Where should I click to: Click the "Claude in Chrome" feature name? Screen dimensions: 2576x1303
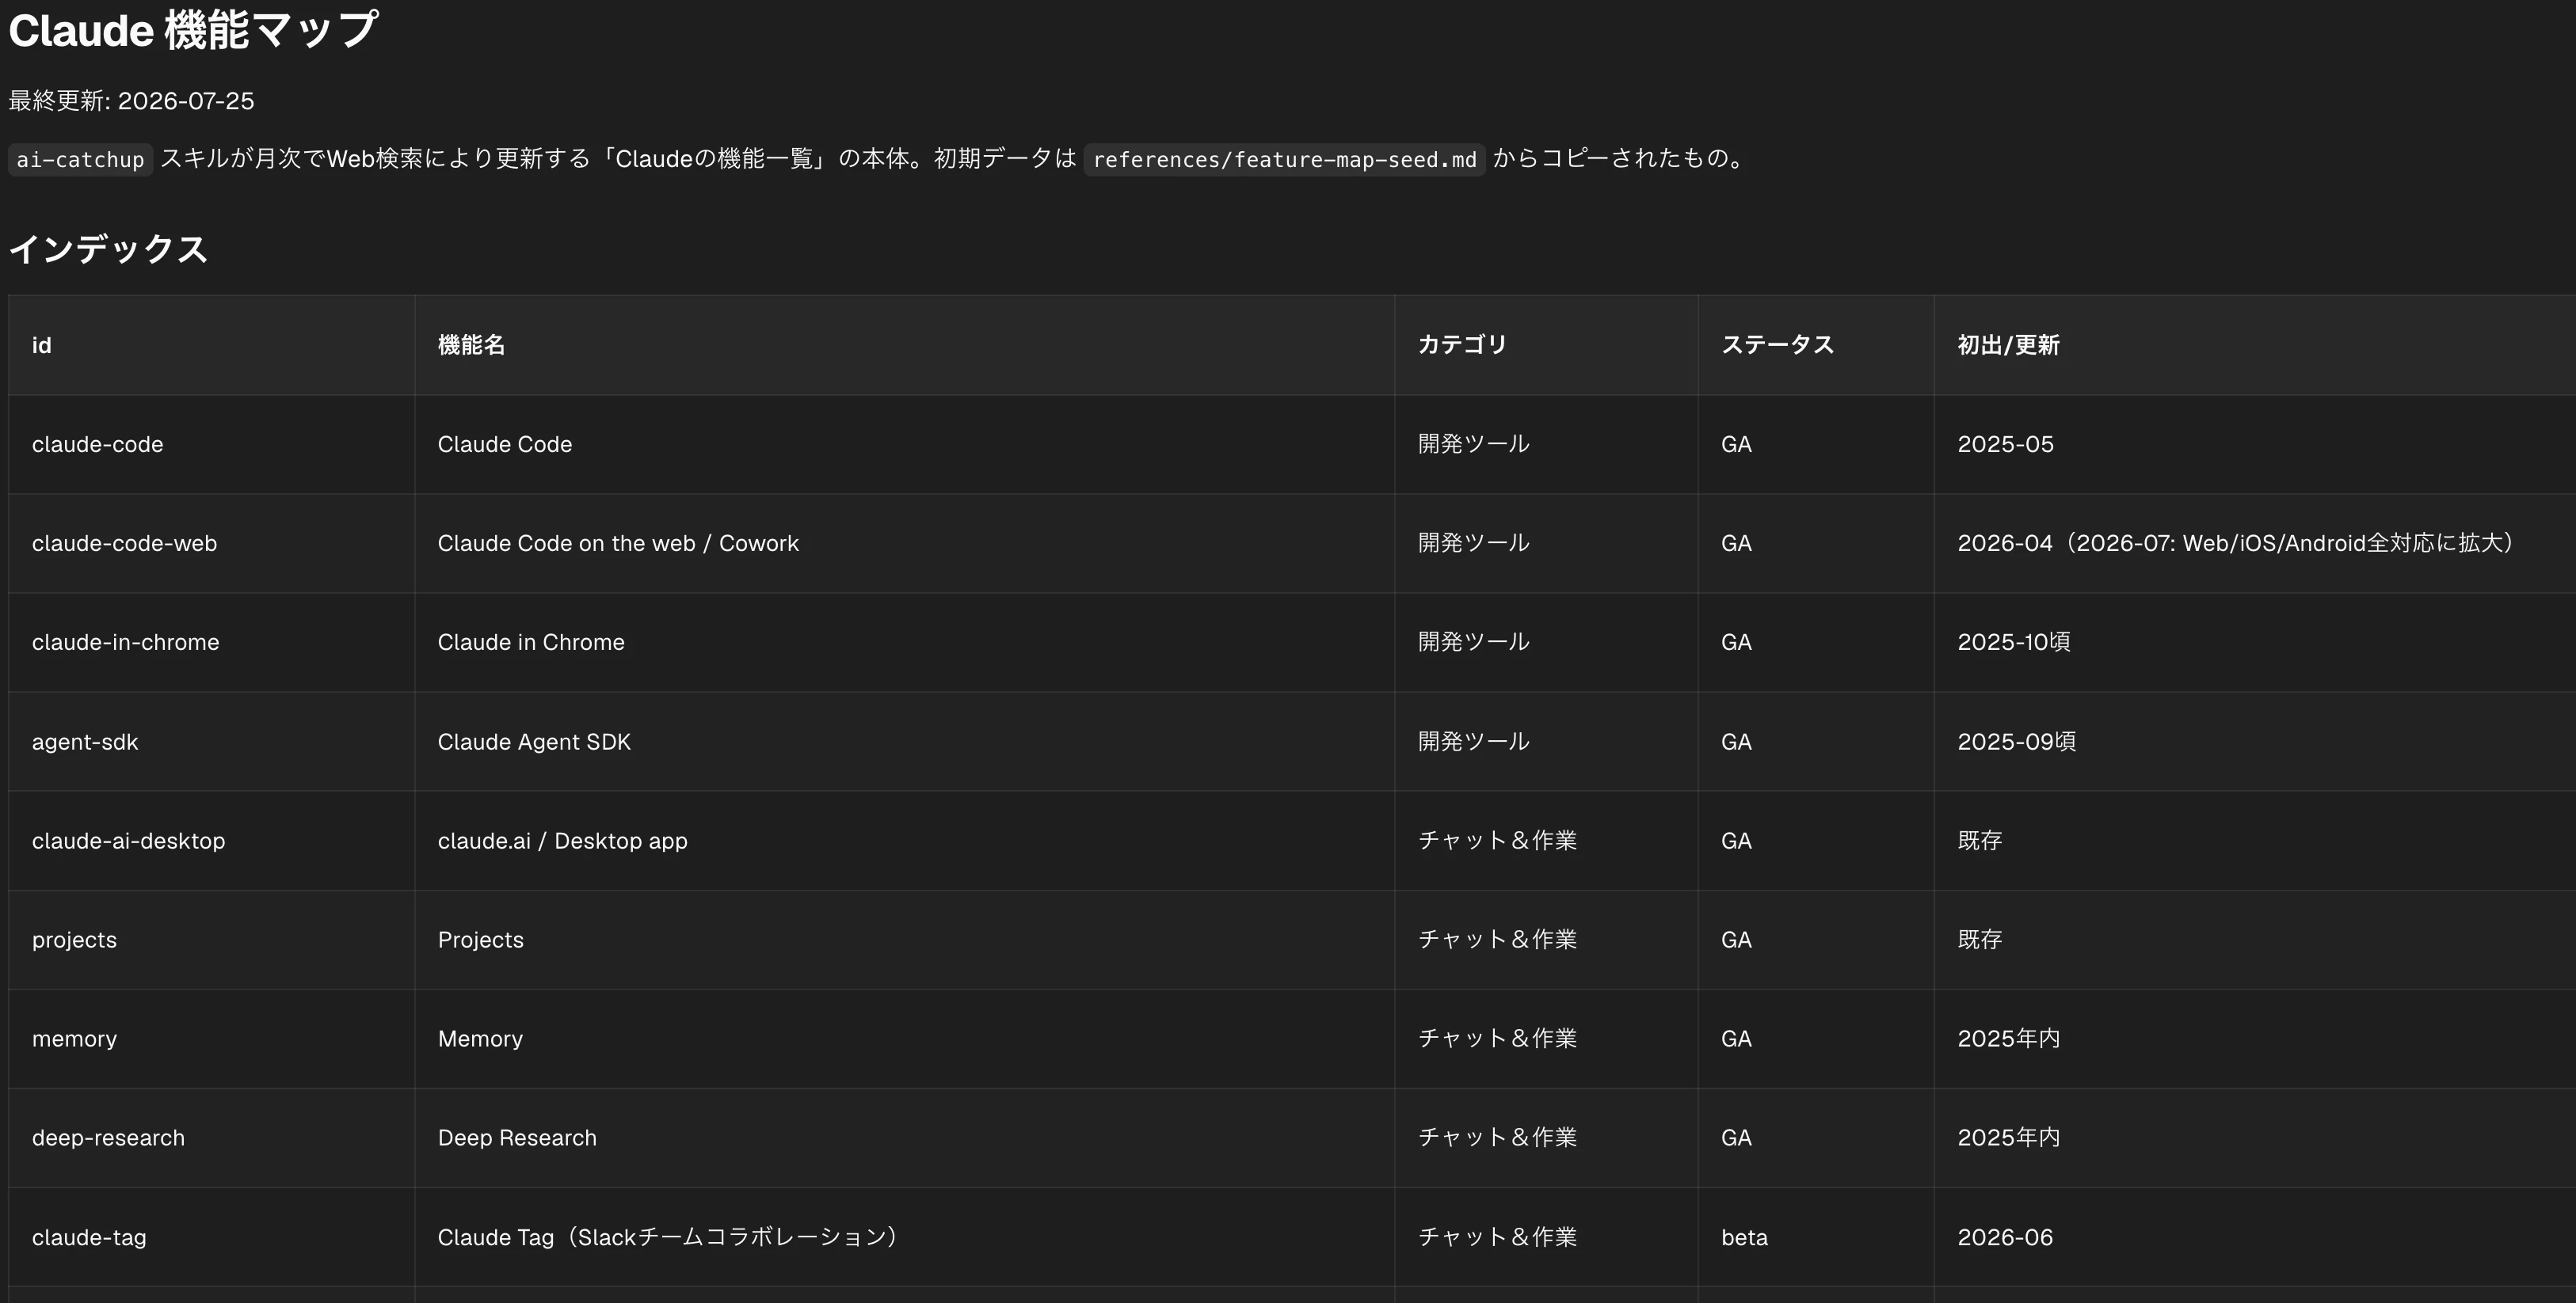[531, 641]
